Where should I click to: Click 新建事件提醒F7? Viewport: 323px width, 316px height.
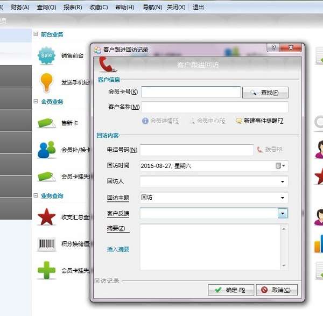pyautogui.click(x=259, y=121)
